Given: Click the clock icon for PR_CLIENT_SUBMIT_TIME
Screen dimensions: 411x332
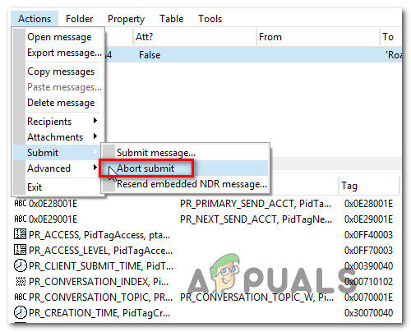Looking at the screenshot, I should click(21, 265).
